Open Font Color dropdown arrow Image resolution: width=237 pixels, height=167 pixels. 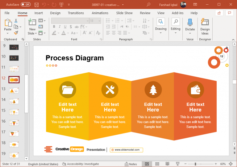68,33
